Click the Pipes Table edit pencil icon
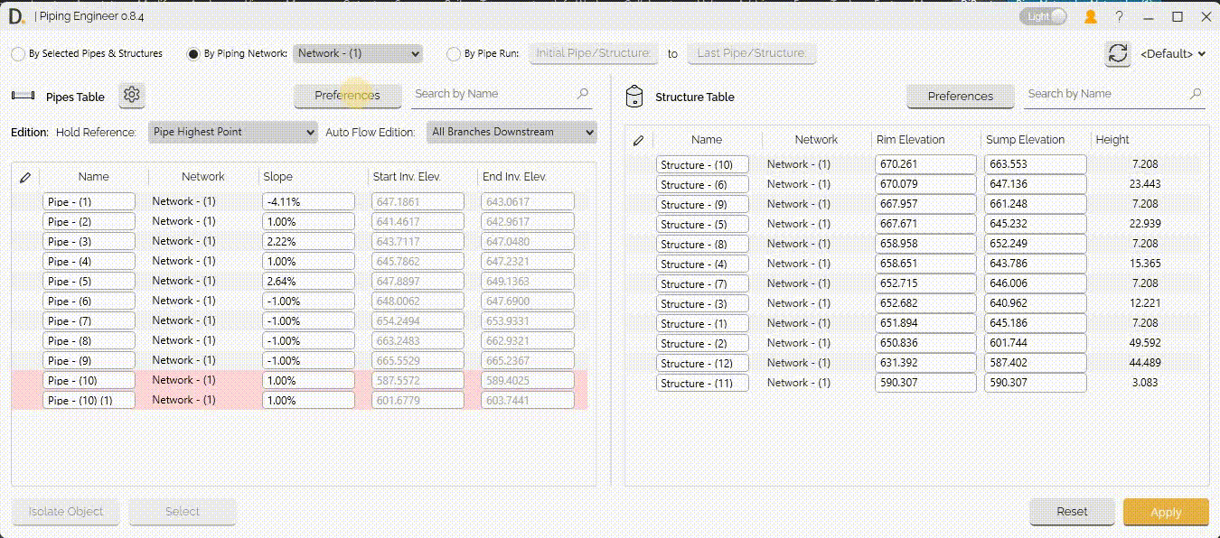This screenshot has height=538, width=1220. 25,177
